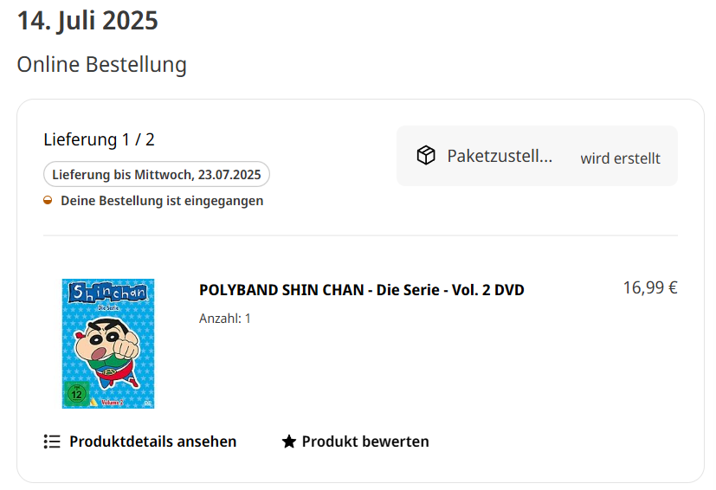
Task: Click the orange order status dot
Action: (x=48, y=201)
